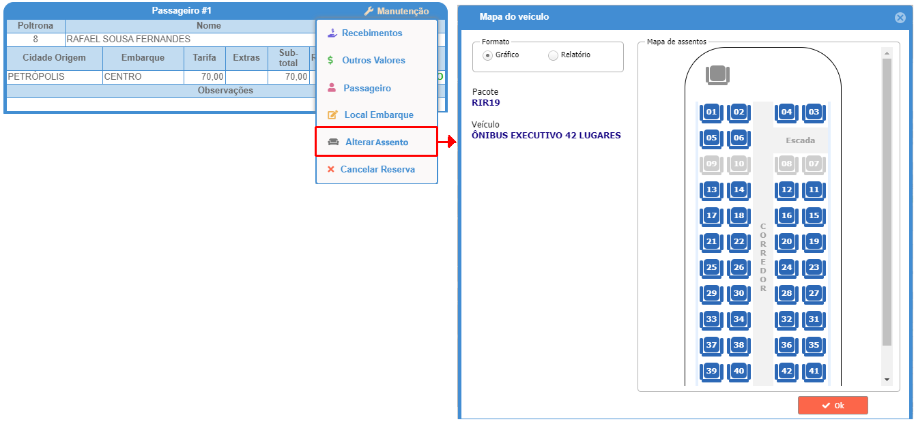Select seat 39 at the bottom
916x424 pixels.
(711, 372)
